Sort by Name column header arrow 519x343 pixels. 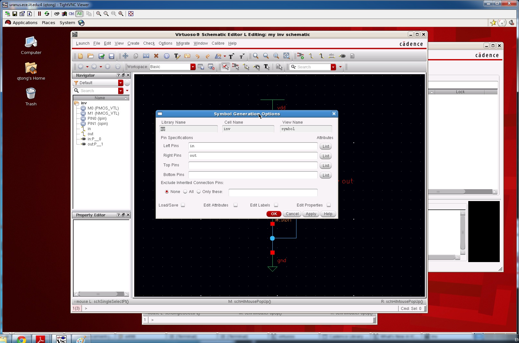point(126,98)
